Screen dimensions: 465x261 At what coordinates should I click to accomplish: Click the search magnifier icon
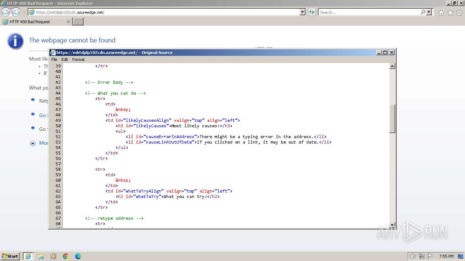(423, 12)
